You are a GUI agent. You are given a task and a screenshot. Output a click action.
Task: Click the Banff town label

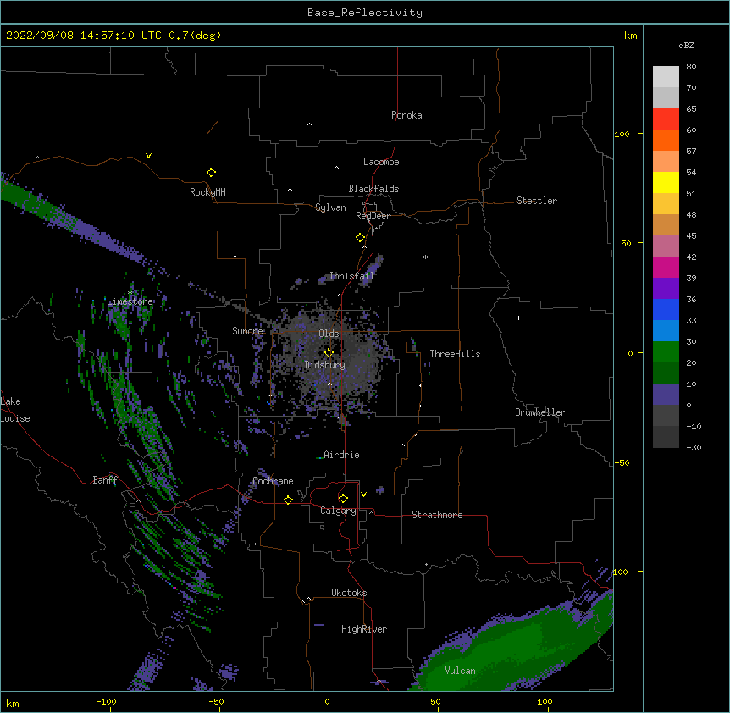[x=105, y=480]
